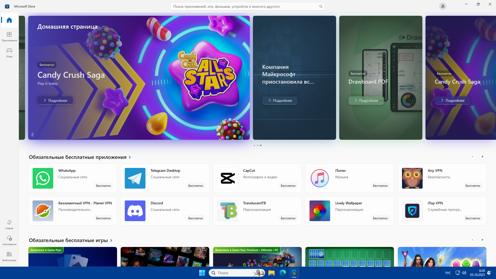
Task: Click Подробнее button for Candy Crush Saga
Action: (55, 100)
